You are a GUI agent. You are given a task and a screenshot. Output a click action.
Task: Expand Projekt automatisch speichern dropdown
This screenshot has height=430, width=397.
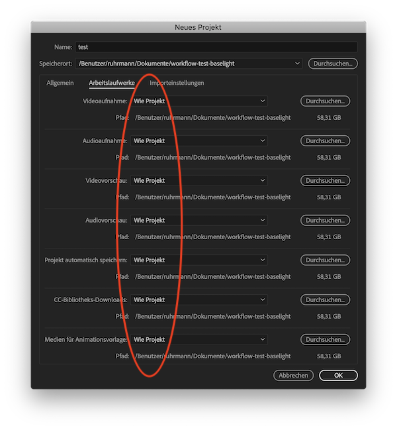point(199,260)
